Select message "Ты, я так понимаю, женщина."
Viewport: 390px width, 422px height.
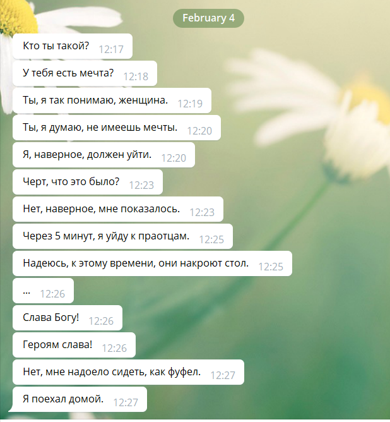click(x=112, y=100)
